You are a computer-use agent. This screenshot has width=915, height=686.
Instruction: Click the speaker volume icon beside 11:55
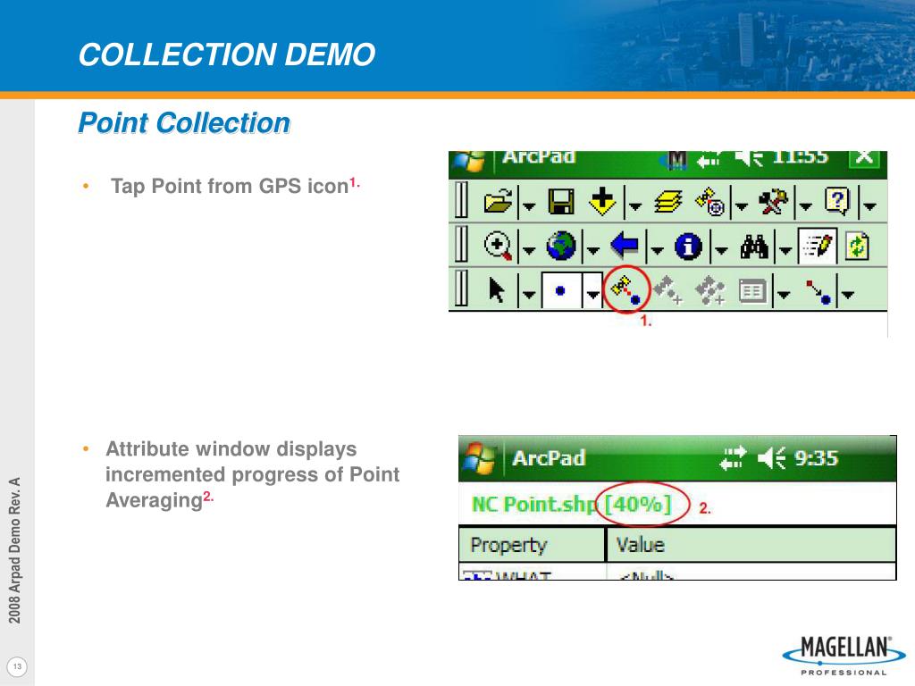tap(749, 158)
